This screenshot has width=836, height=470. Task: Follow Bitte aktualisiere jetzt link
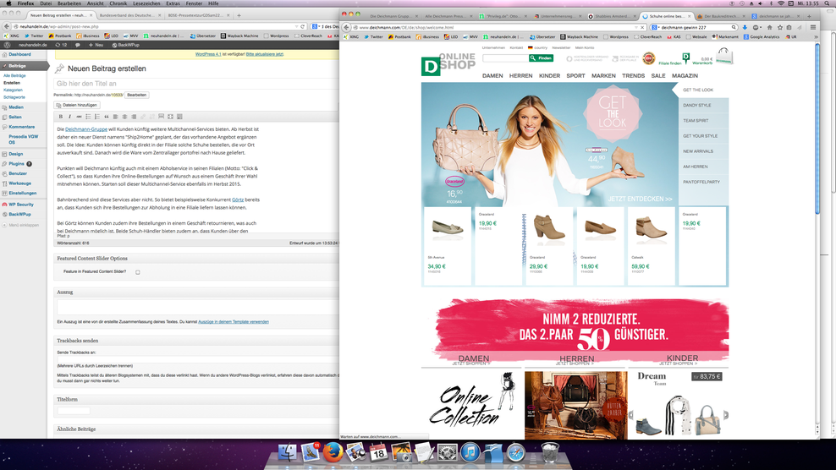click(x=265, y=54)
